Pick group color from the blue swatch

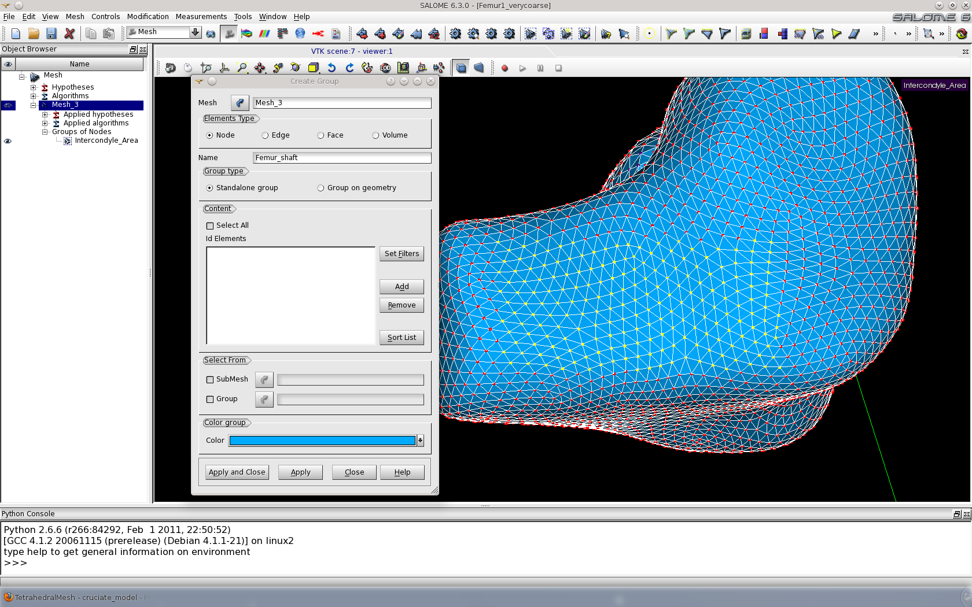322,441
